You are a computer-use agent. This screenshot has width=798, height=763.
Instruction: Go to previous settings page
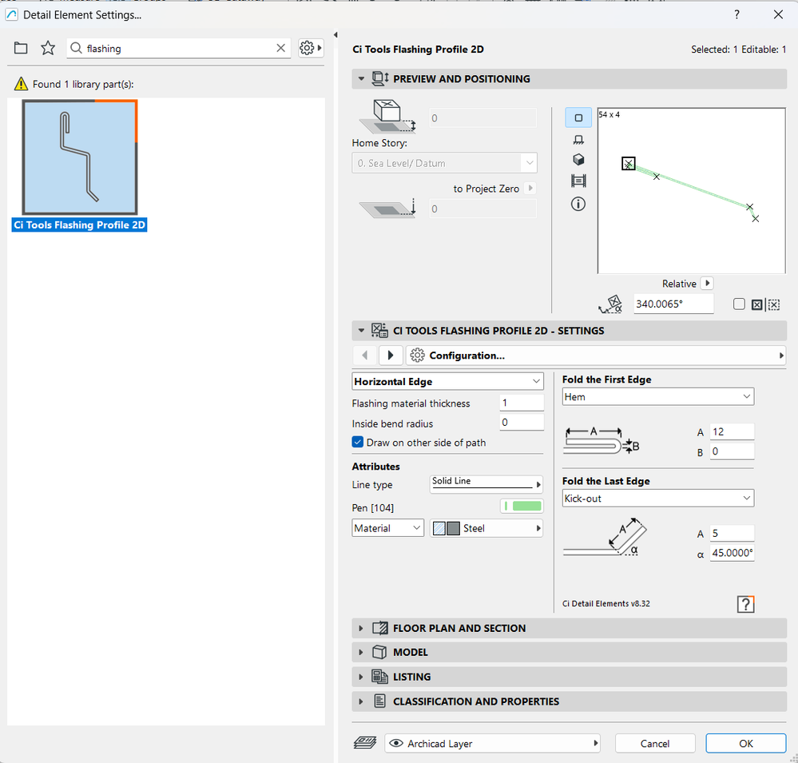[x=364, y=356]
